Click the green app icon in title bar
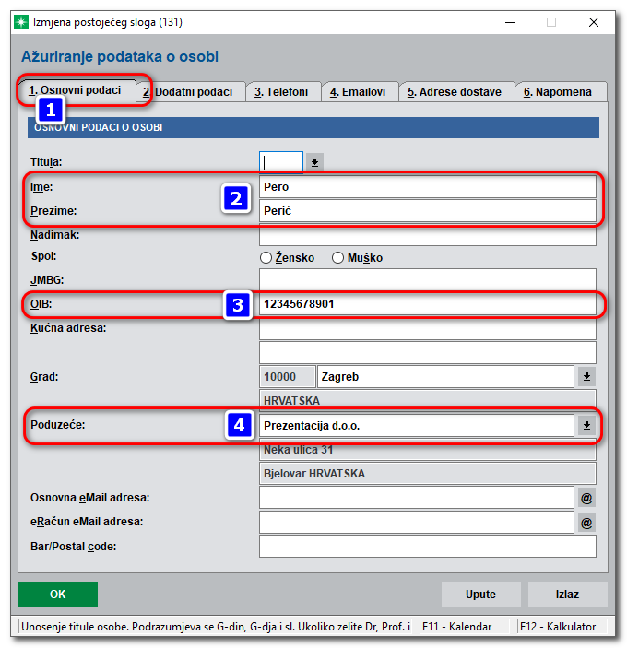The height and width of the screenshot is (648, 627). pos(20,21)
